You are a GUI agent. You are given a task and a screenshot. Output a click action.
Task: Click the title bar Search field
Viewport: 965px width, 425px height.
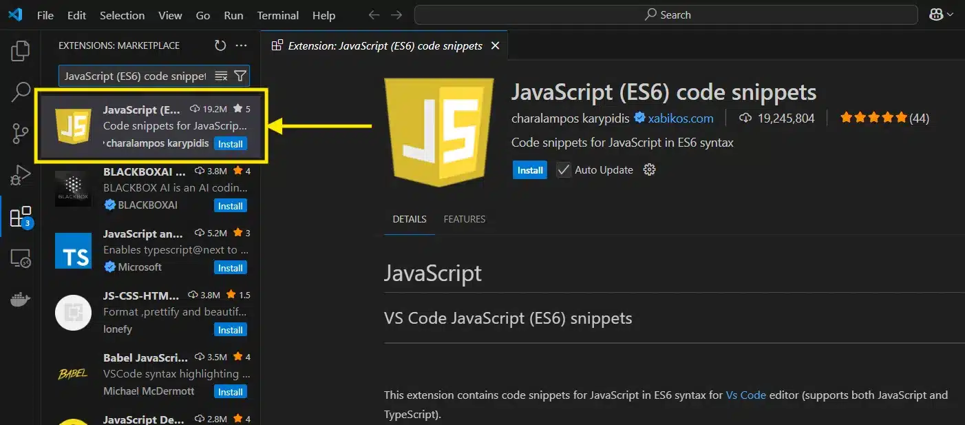pyautogui.click(x=666, y=14)
